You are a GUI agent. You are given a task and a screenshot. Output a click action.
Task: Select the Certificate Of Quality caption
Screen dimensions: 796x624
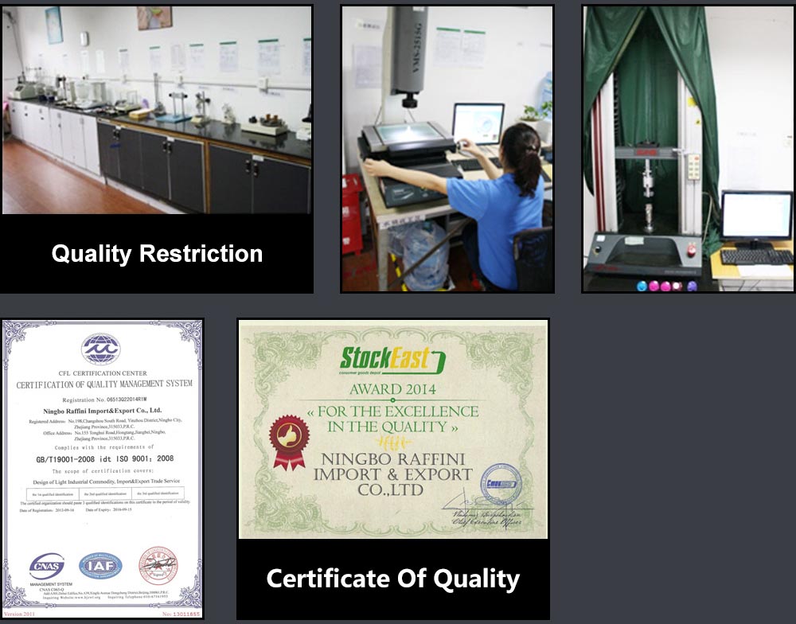click(392, 579)
